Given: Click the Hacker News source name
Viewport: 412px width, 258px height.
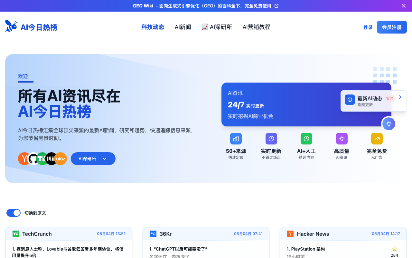Looking at the screenshot, I should (x=313, y=234).
